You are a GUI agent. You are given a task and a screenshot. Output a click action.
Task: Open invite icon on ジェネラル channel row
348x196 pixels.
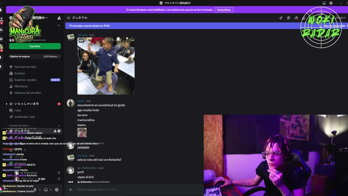point(55,131)
